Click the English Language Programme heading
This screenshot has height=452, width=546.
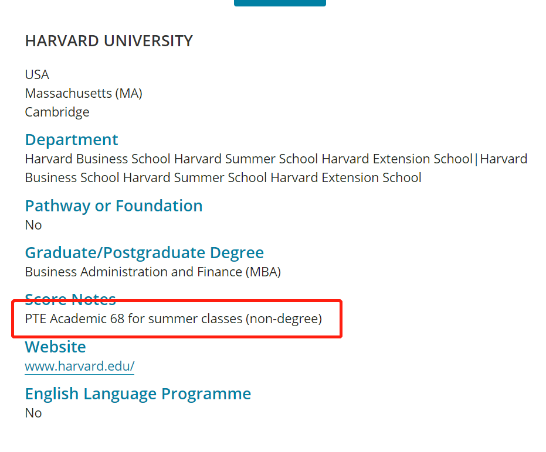[x=138, y=394]
